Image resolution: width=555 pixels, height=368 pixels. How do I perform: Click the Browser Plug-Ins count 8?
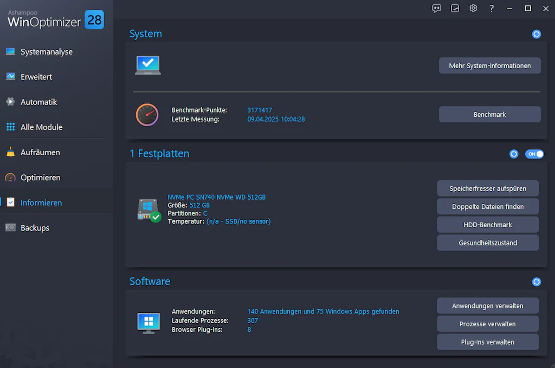pos(249,330)
